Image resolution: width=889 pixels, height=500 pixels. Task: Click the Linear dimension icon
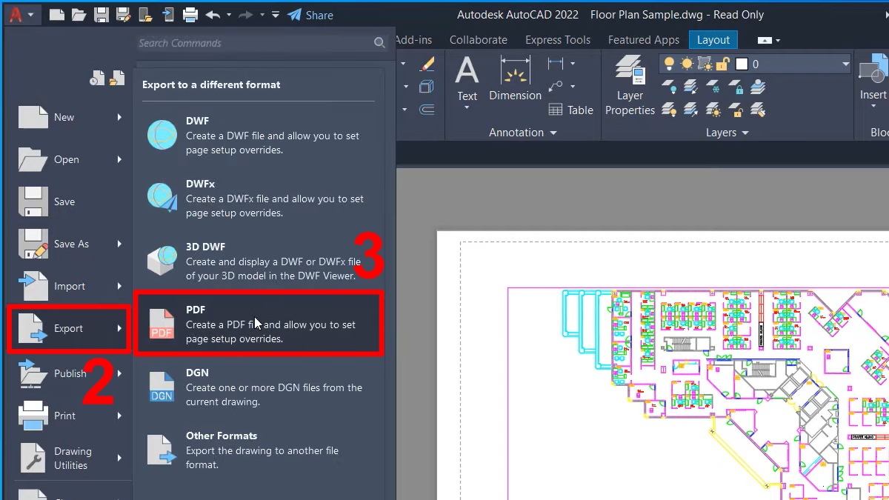[556, 64]
